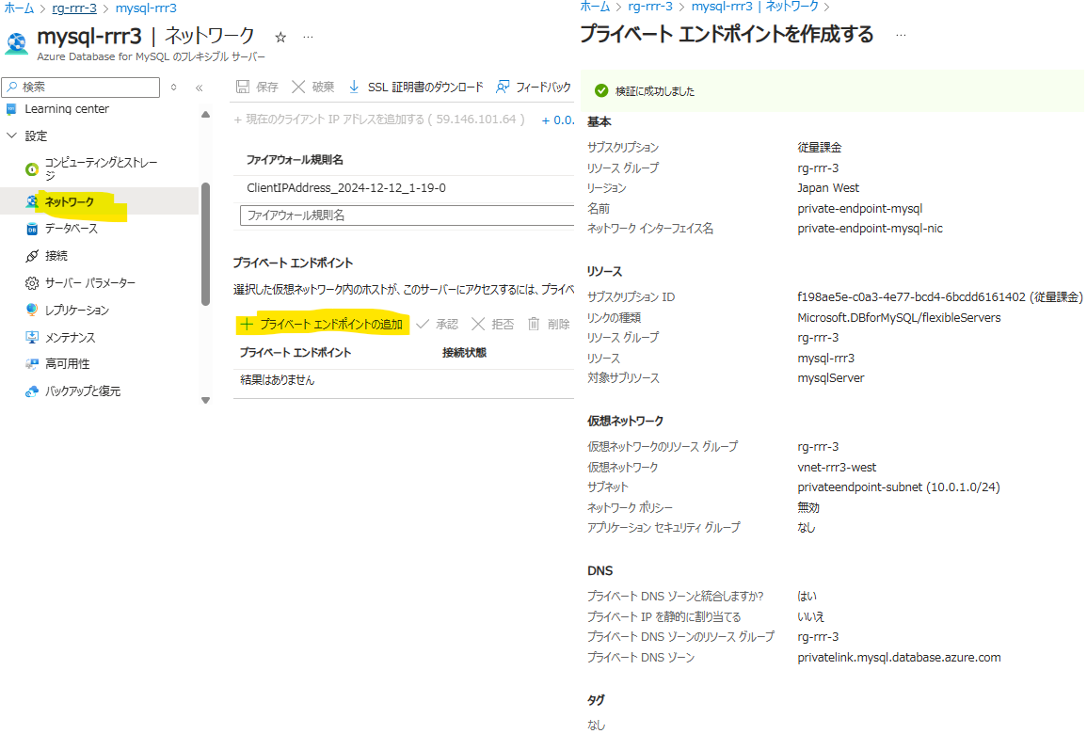
Task: Open メンテナンス menu item
Action: coord(70,338)
